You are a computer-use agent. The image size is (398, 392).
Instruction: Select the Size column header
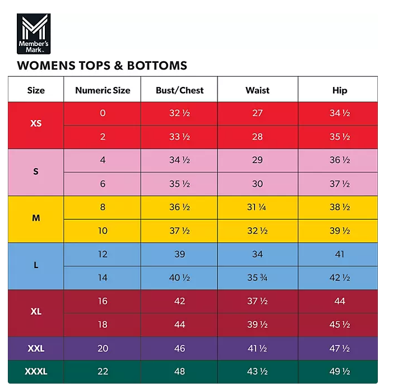coord(36,90)
